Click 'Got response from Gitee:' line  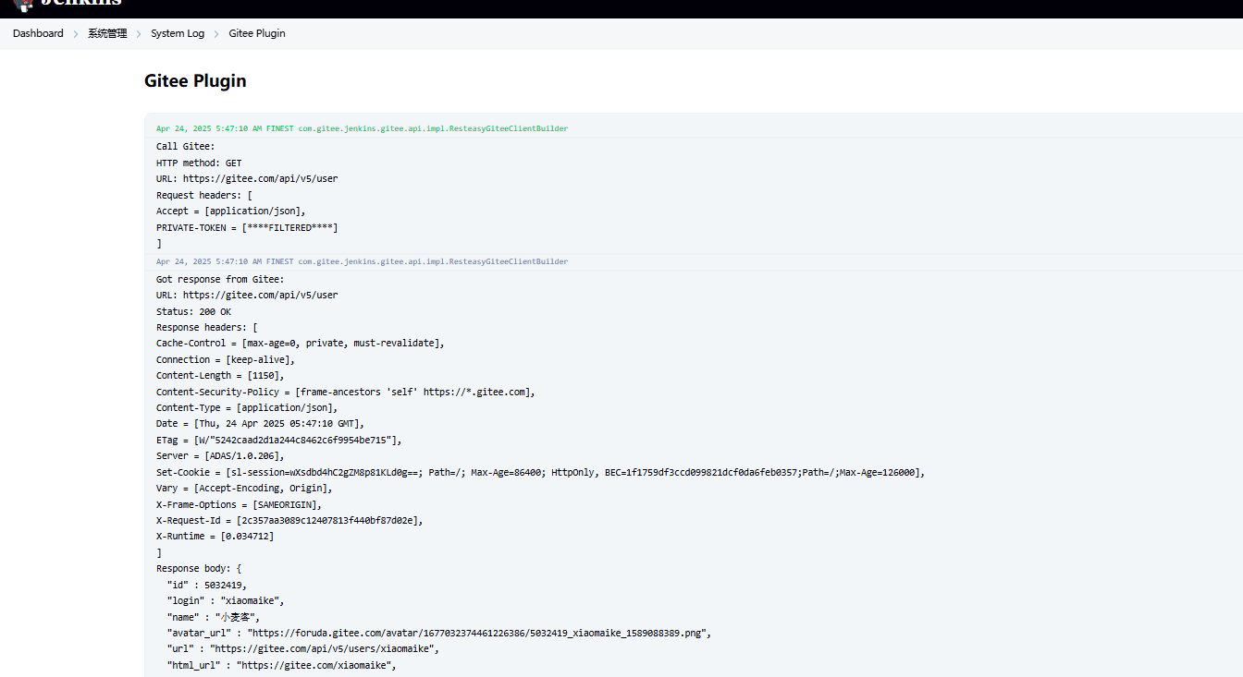(x=220, y=279)
